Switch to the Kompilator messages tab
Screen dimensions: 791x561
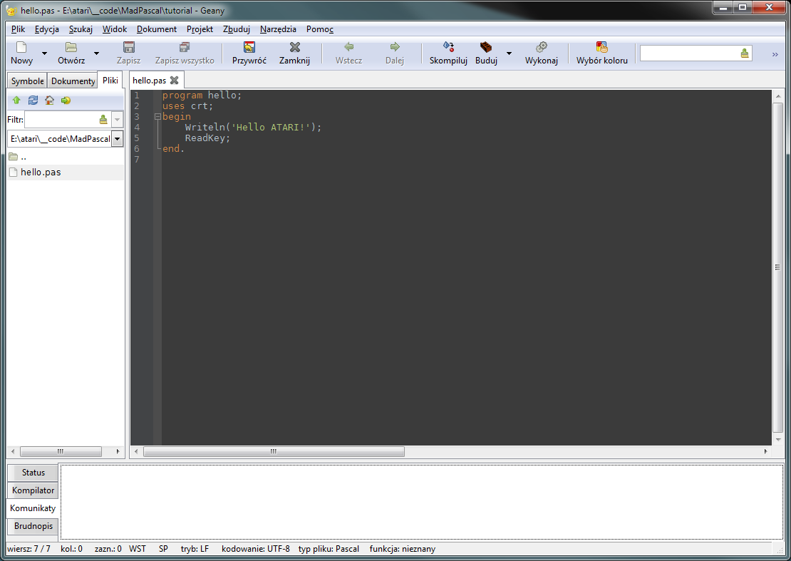(x=33, y=490)
